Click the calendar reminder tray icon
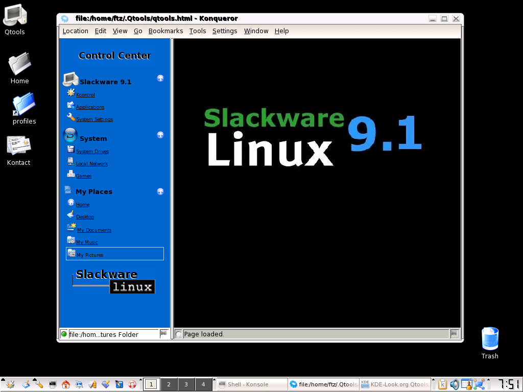523x392 pixels. 467,384
